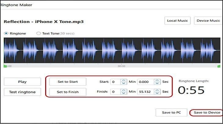Increase the Start seconds stepper
This screenshot has height=124, width=223.
[157, 80]
